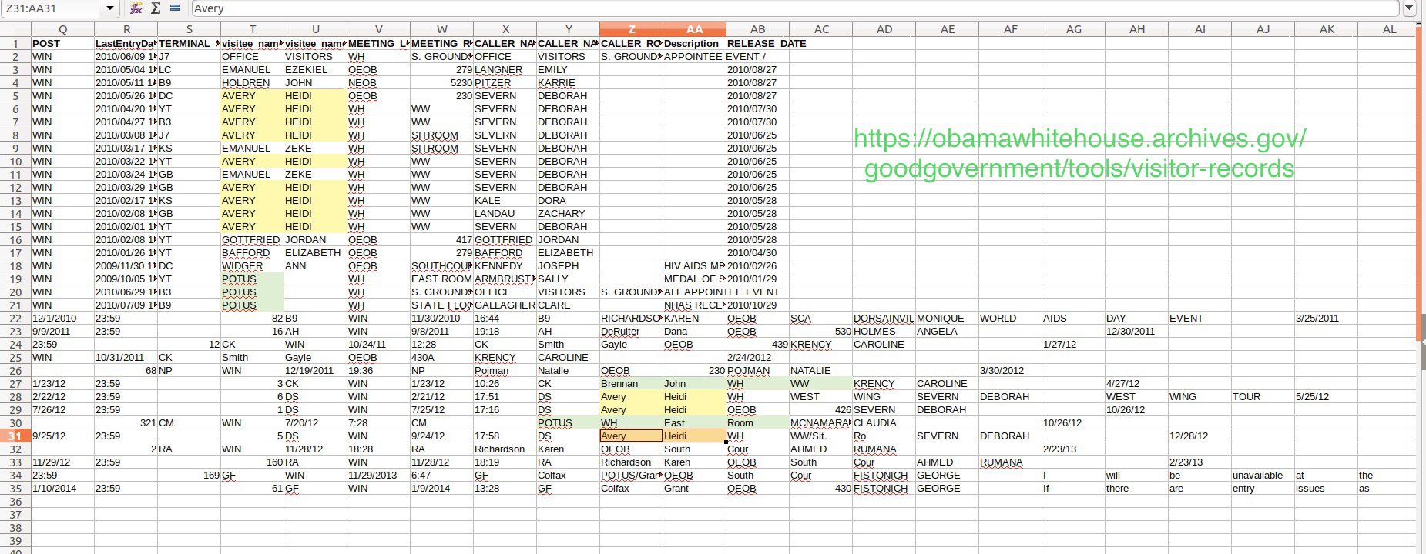Image resolution: width=1426 pixels, height=554 pixels.
Task: Select highlighted column AA header
Action: (694, 29)
